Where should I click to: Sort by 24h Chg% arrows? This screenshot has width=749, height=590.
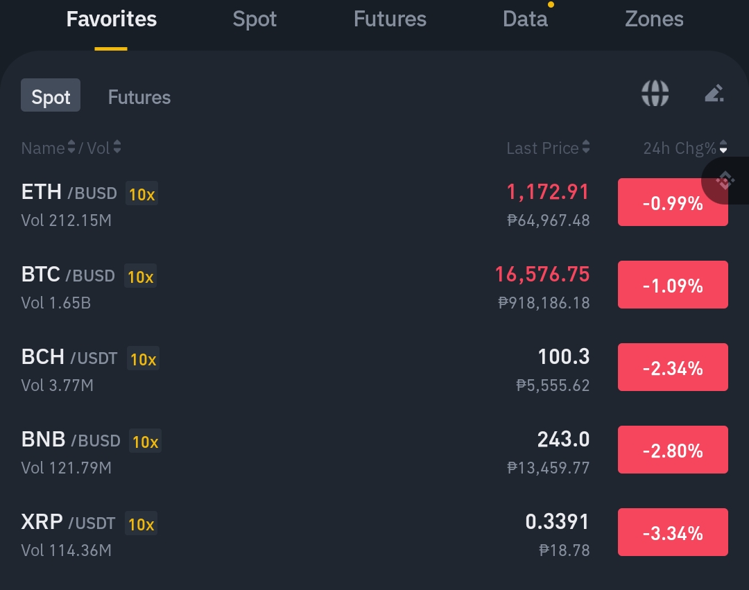723,147
